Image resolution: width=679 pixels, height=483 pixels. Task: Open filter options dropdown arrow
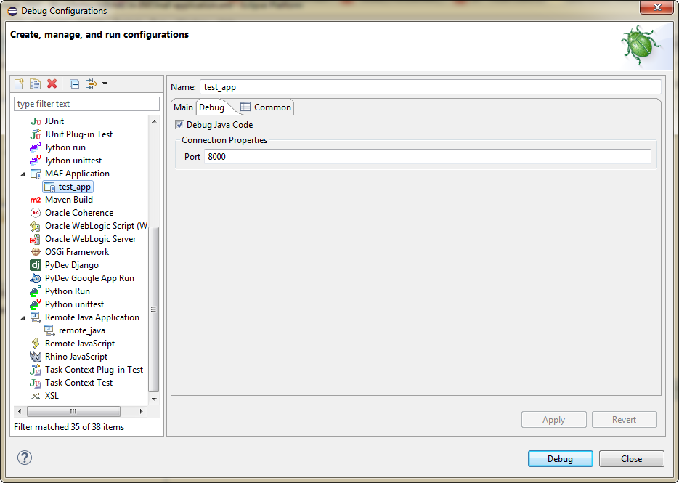[x=105, y=84]
